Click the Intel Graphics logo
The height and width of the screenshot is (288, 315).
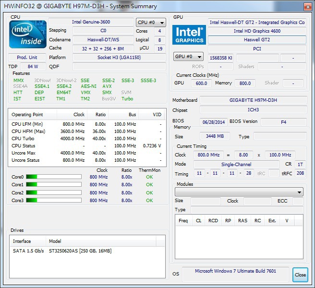189,35
